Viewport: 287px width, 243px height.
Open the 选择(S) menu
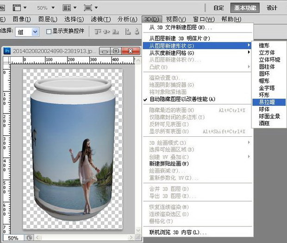tap(74, 19)
